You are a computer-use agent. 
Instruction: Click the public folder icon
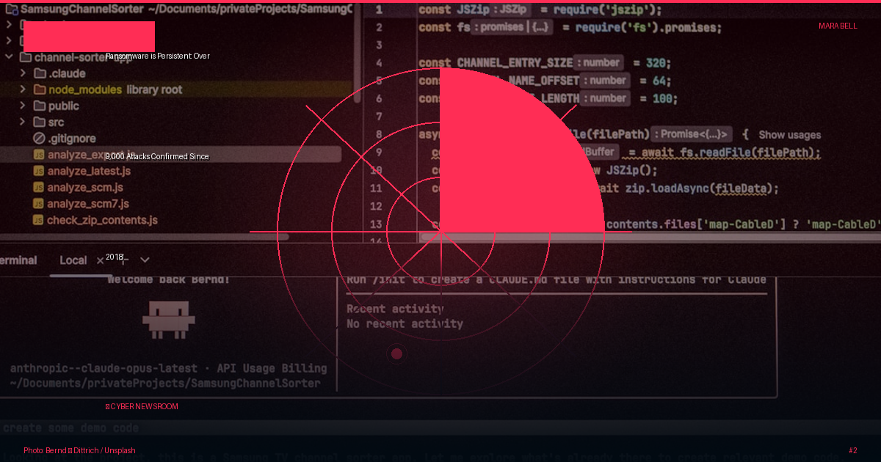point(40,106)
